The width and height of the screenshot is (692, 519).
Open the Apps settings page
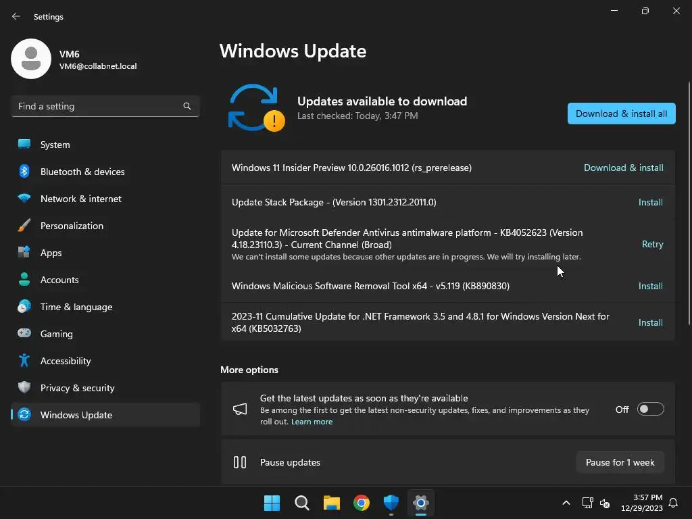tap(105, 253)
